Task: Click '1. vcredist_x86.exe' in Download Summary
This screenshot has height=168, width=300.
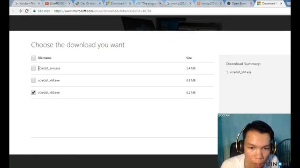Action: click(x=239, y=72)
